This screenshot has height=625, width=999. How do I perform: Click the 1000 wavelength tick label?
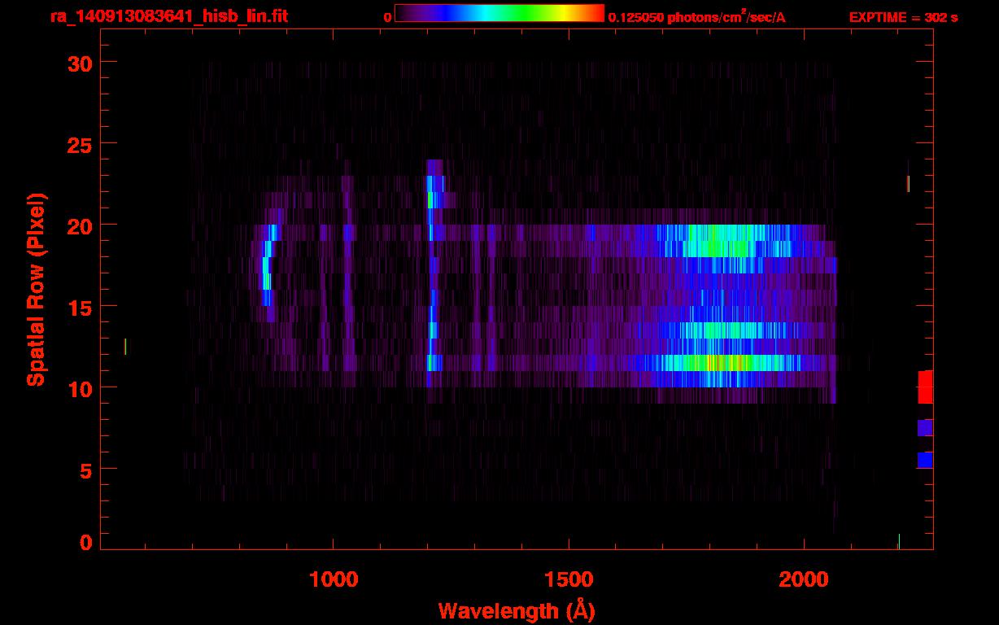pos(334,579)
